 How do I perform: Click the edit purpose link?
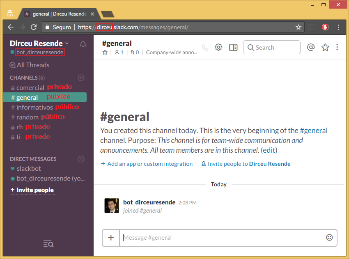click(269, 150)
